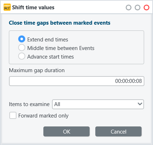Dismiss the dialog with the Cancel button

click(x=118, y=131)
